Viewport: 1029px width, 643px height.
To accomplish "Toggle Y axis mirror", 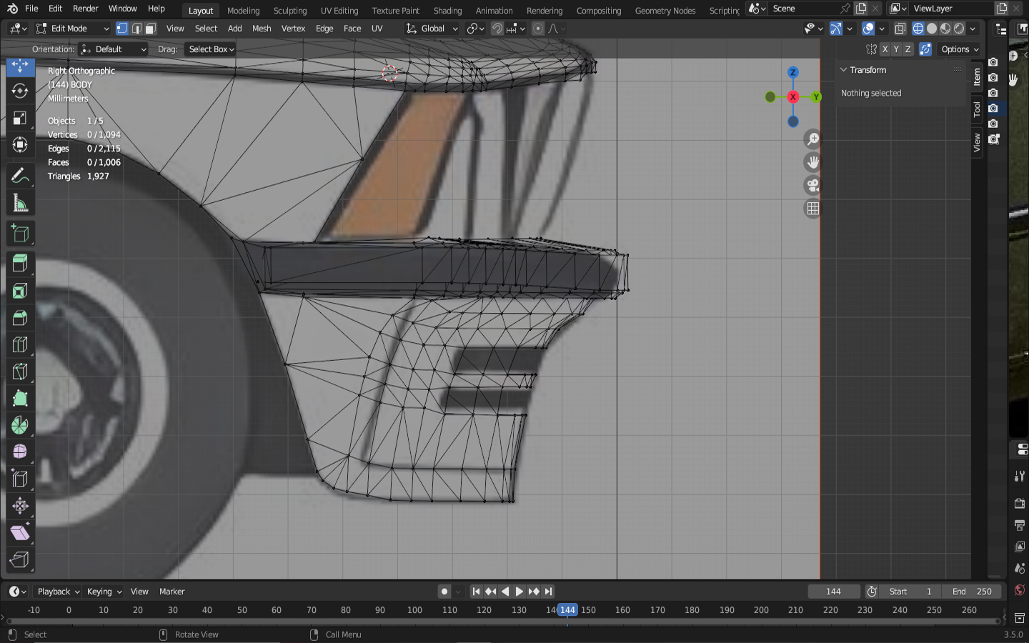I will [x=896, y=49].
